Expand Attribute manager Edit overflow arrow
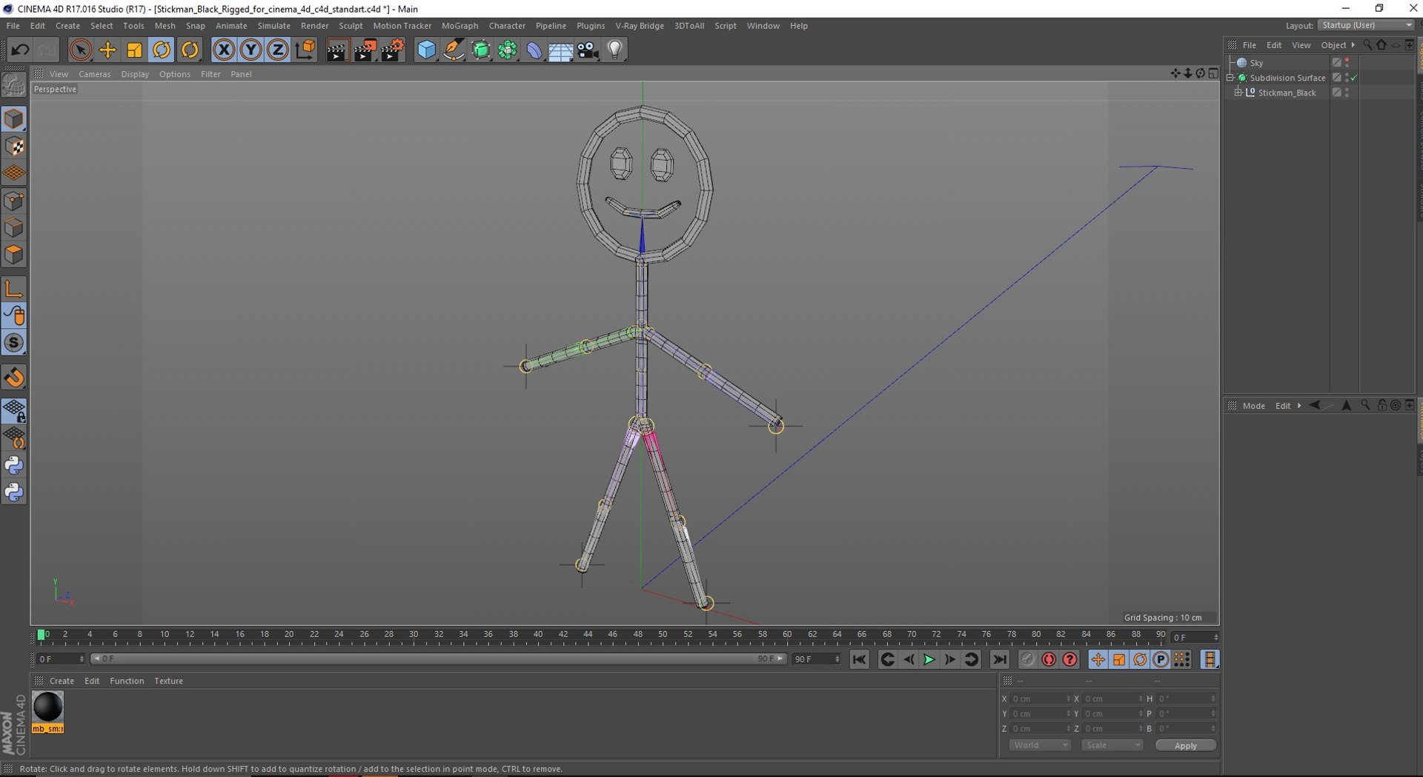1423x777 pixels. [1299, 406]
